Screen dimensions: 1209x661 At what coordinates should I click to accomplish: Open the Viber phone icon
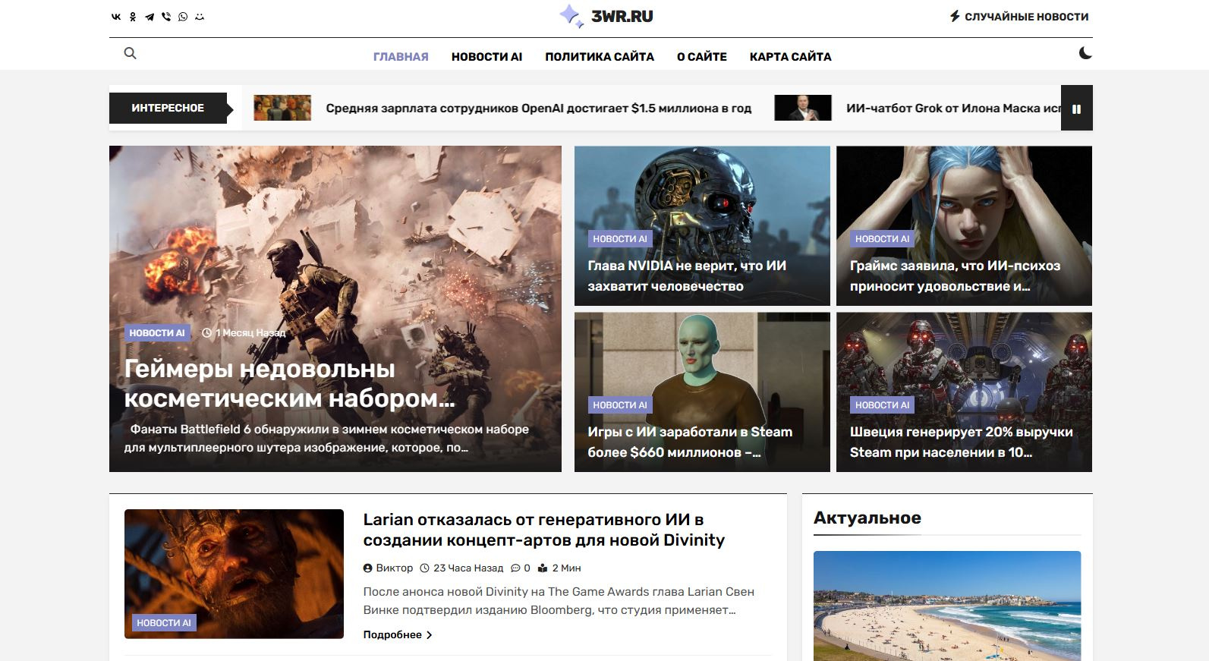(166, 17)
